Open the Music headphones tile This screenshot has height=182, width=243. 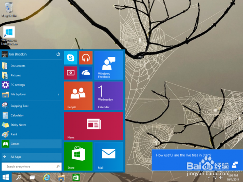pos(86,58)
